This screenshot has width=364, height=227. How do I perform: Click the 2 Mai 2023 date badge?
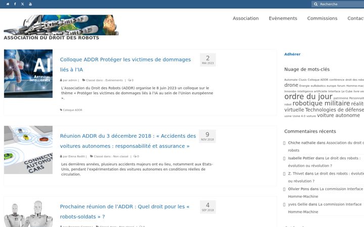click(208, 60)
